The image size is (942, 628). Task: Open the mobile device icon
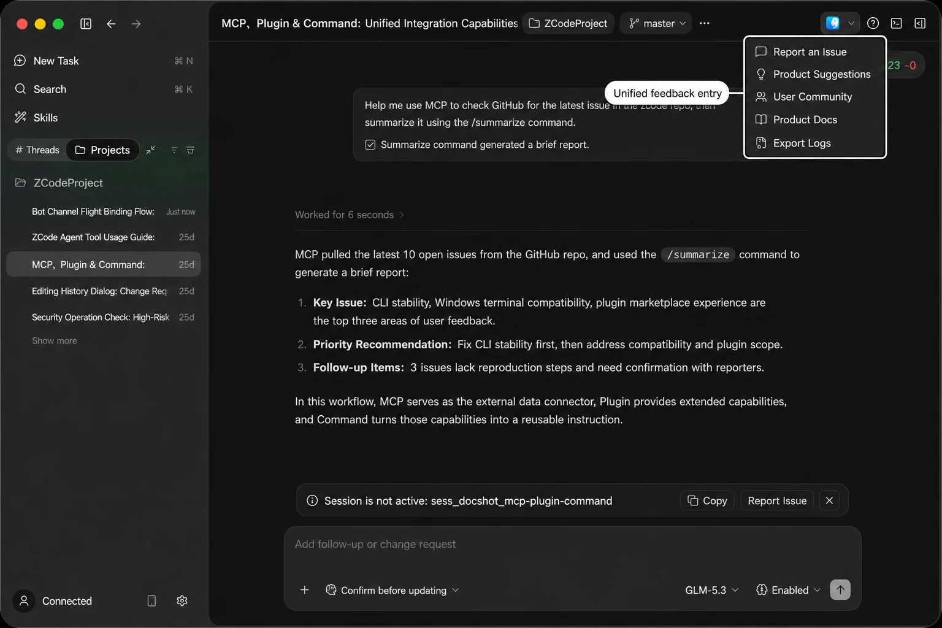point(151,601)
